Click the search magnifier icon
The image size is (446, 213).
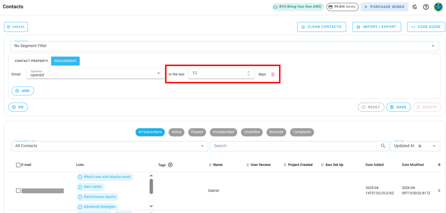(383, 146)
